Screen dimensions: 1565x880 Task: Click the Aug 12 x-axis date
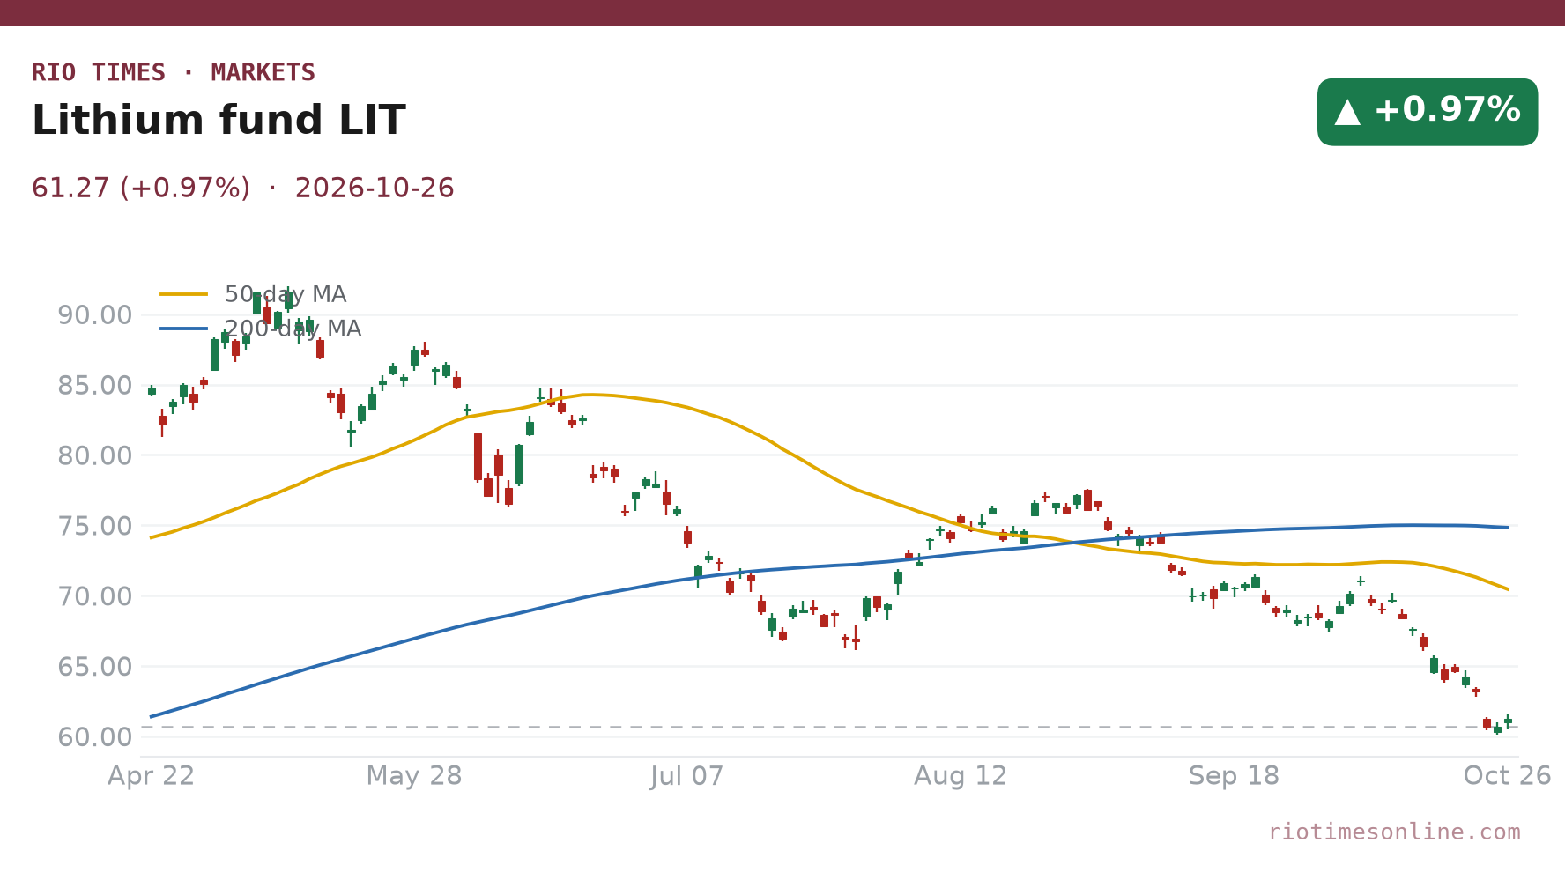pyautogui.click(x=961, y=776)
